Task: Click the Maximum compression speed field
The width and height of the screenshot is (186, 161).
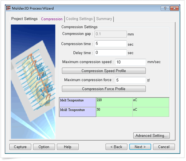Action: pos(130,62)
